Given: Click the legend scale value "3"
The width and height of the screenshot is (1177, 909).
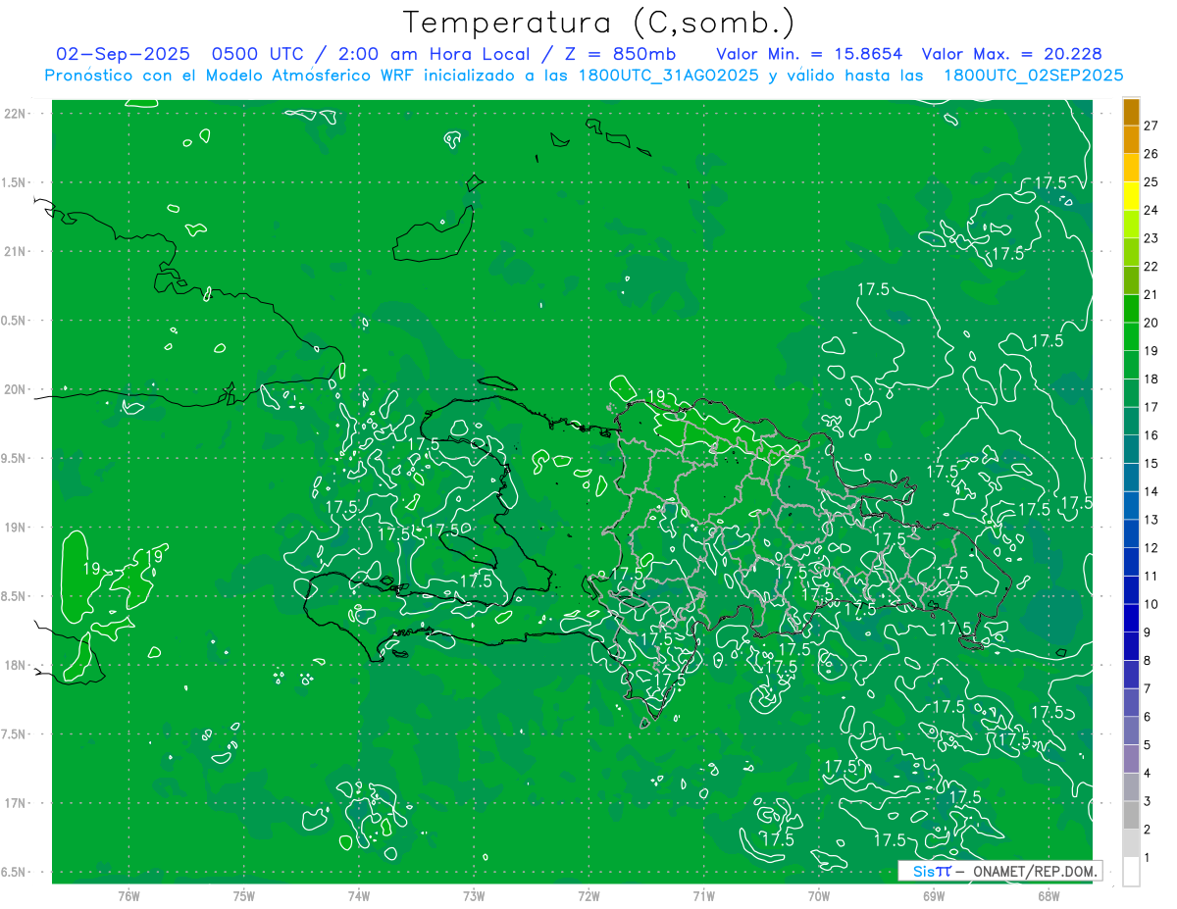Looking at the screenshot, I should tap(1148, 802).
